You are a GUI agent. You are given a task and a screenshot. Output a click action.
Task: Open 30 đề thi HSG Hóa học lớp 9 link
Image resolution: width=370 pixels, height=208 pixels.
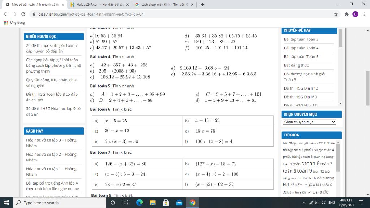(53, 111)
